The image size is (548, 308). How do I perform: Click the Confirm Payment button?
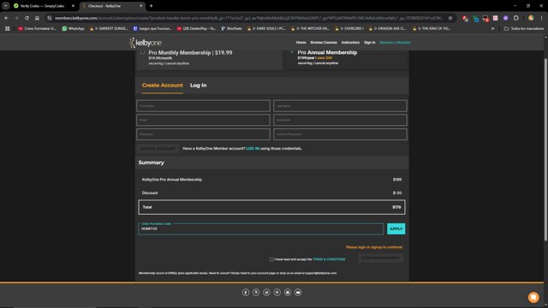coord(380,258)
